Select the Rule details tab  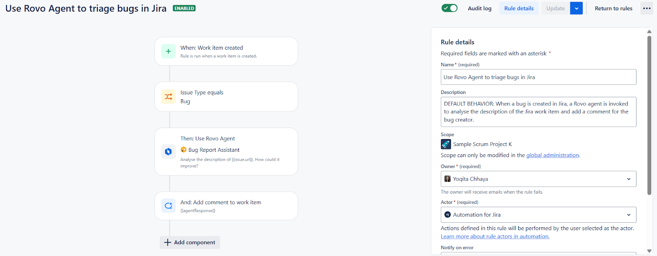tap(519, 8)
